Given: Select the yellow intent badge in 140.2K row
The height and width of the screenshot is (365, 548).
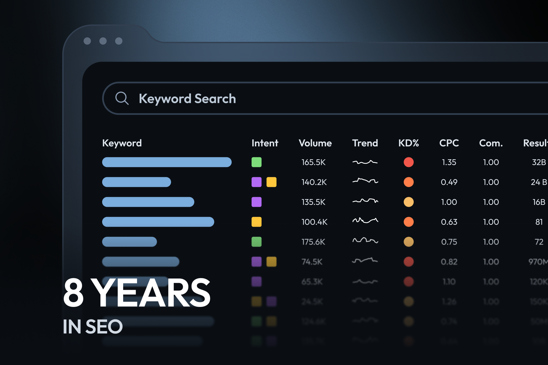Looking at the screenshot, I should pyautogui.click(x=271, y=182).
